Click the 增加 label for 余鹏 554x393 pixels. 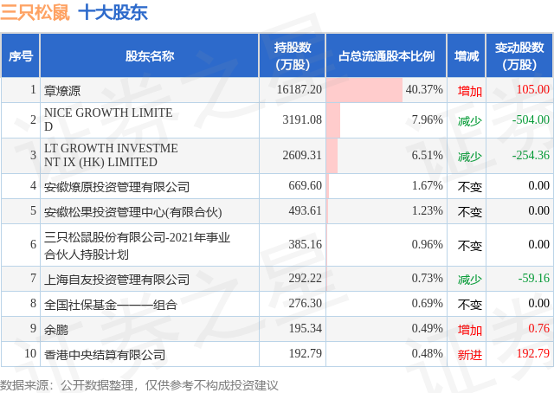tap(469, 330)
